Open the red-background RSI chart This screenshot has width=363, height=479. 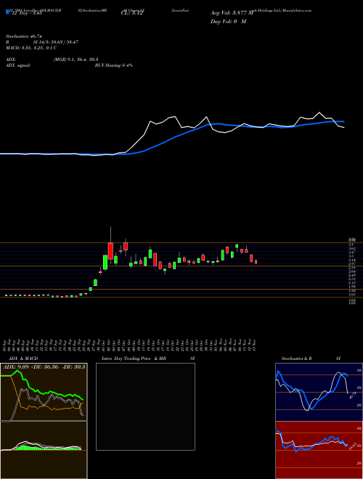point(319,450)
